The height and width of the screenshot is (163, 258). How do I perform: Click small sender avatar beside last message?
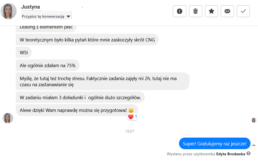click(8, 118)
